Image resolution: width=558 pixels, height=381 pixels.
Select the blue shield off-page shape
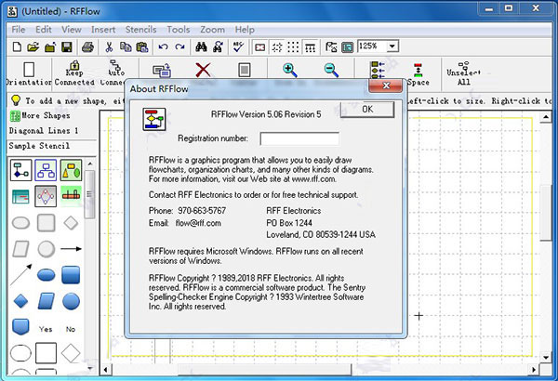click(20, 327)
